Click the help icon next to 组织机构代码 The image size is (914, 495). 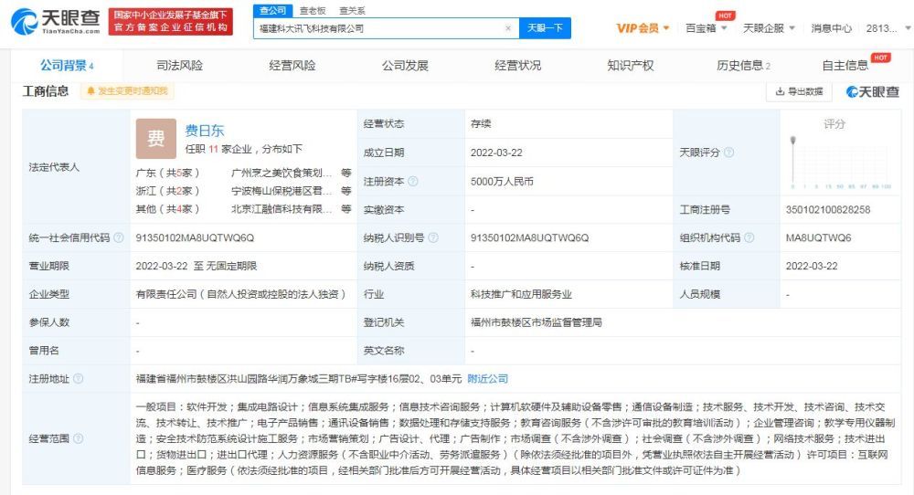pos(749,237)
